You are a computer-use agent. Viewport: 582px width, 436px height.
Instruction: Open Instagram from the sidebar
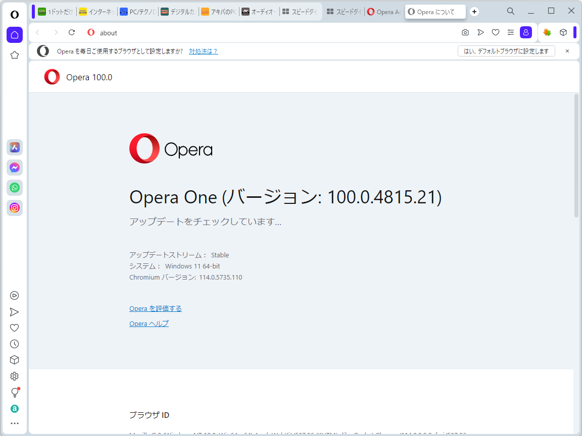14,208
